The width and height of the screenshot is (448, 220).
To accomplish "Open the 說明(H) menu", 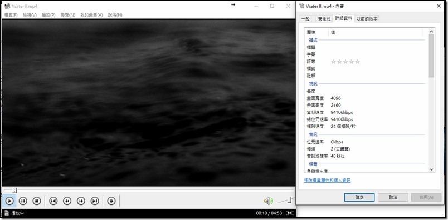I will [x=115, y=15].
